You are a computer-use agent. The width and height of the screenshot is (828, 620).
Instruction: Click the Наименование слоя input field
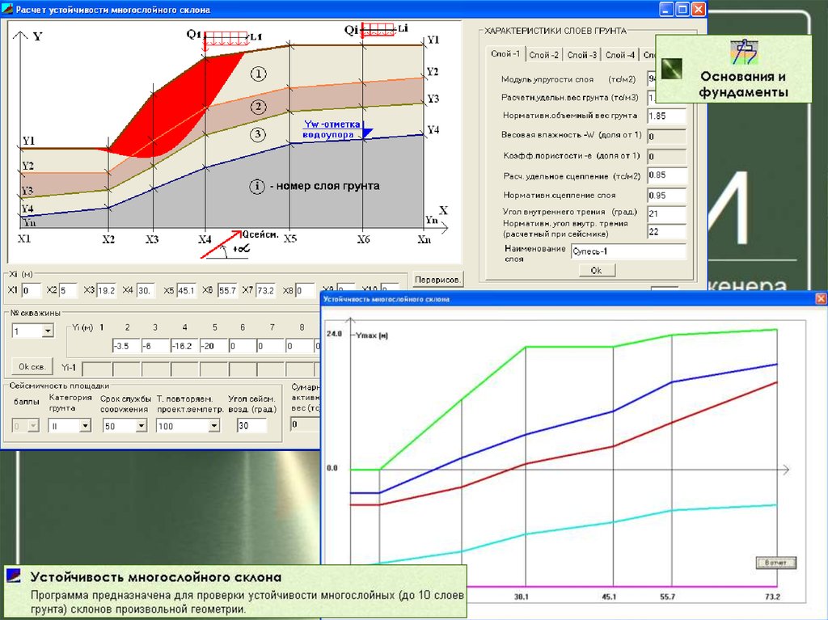(628, 252)
